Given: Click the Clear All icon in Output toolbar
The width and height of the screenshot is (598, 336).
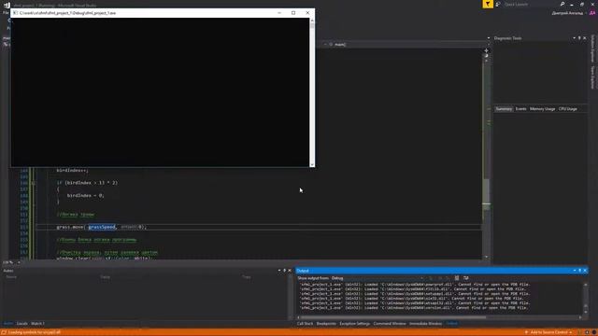Looking at the screenshot, I should (457, 278).
